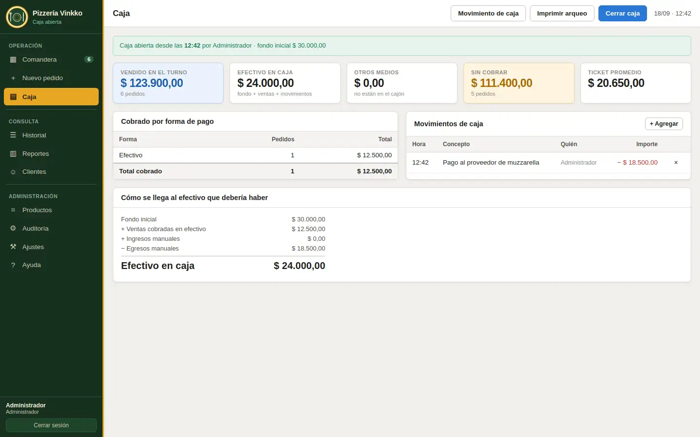Click the green Caja abierta status banner
Screen dimensions: 700x437
[x=402, y=46]
